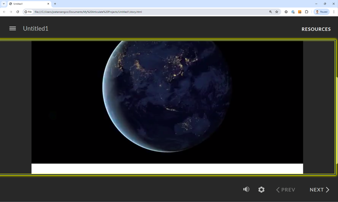Open the RESOURCES tab
The height and width of the screenshot is (202, 338).
click(x=316, y=29)
